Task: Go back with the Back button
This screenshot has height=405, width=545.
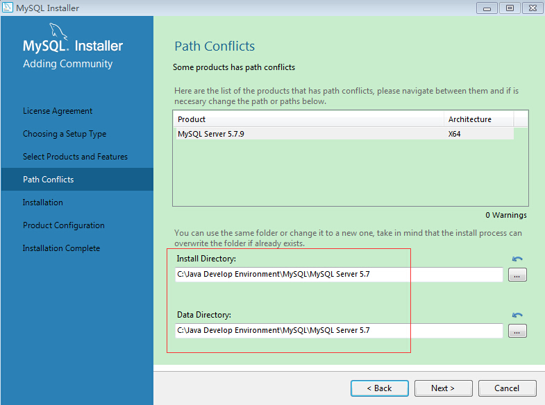Action: coord(379,388)
